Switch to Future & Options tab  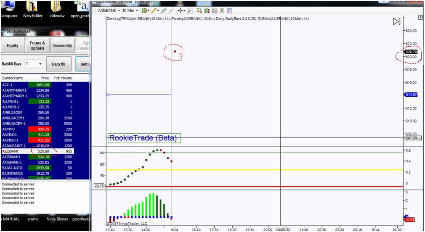click(37, 45)
